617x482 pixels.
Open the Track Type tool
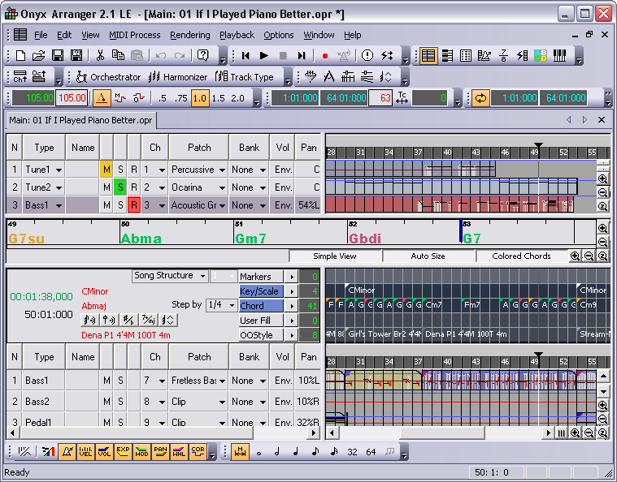coord(245,77)
